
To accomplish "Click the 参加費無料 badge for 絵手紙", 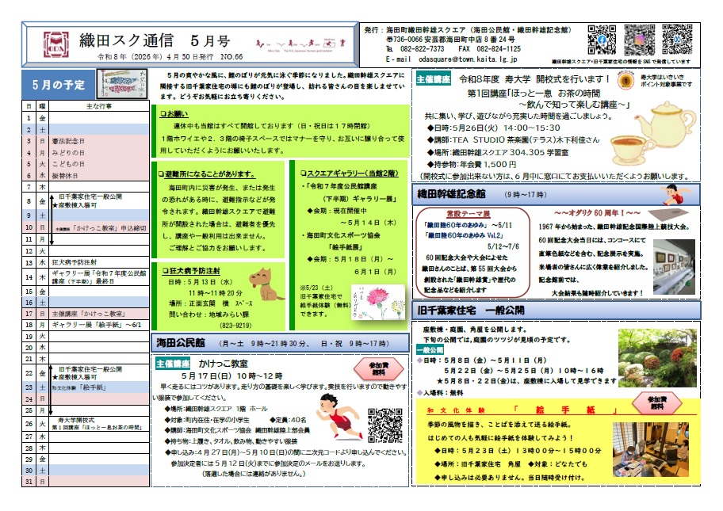I will point(656,403).
